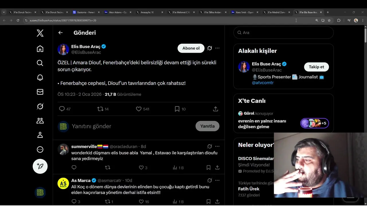Share the summerville comment
The image size is (367, 206).
217,168
